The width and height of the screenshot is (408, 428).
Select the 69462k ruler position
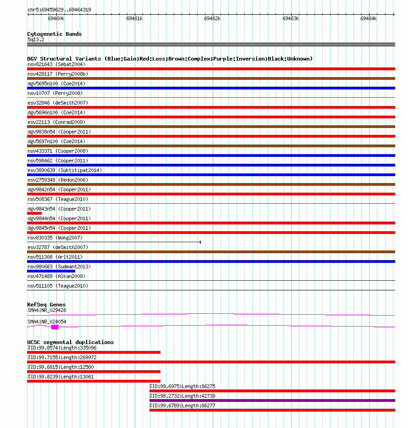(x=212, y=18)
